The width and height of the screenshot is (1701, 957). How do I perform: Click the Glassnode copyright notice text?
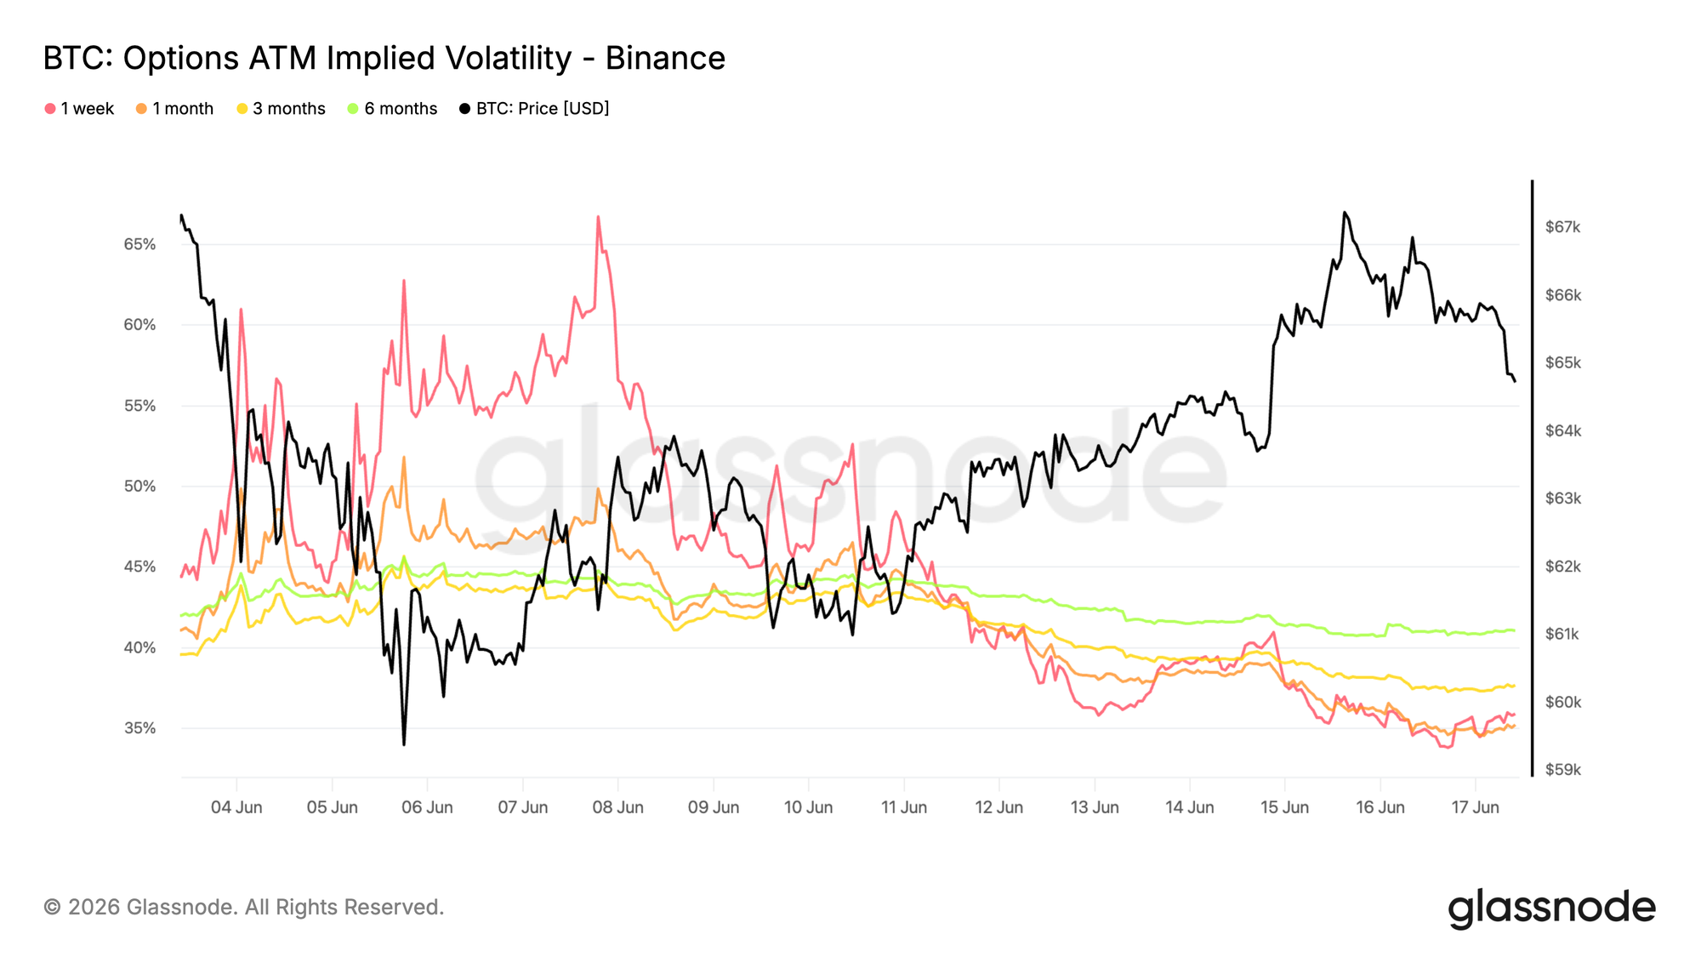coord(244,908)
